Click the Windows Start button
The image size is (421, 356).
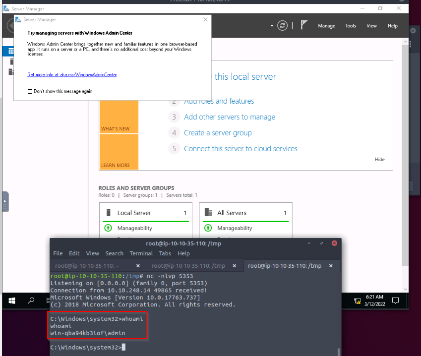tap(12, 300)
